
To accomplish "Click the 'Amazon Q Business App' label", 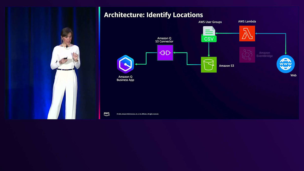I will (x=125, y=78).
